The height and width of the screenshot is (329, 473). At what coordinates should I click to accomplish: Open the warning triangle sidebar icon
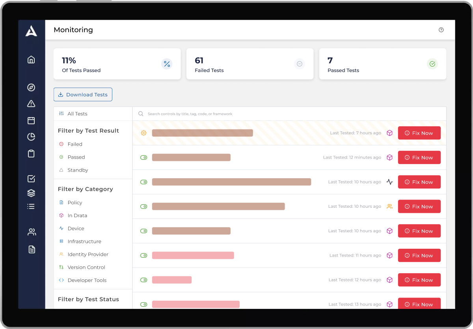coord(31,104)
